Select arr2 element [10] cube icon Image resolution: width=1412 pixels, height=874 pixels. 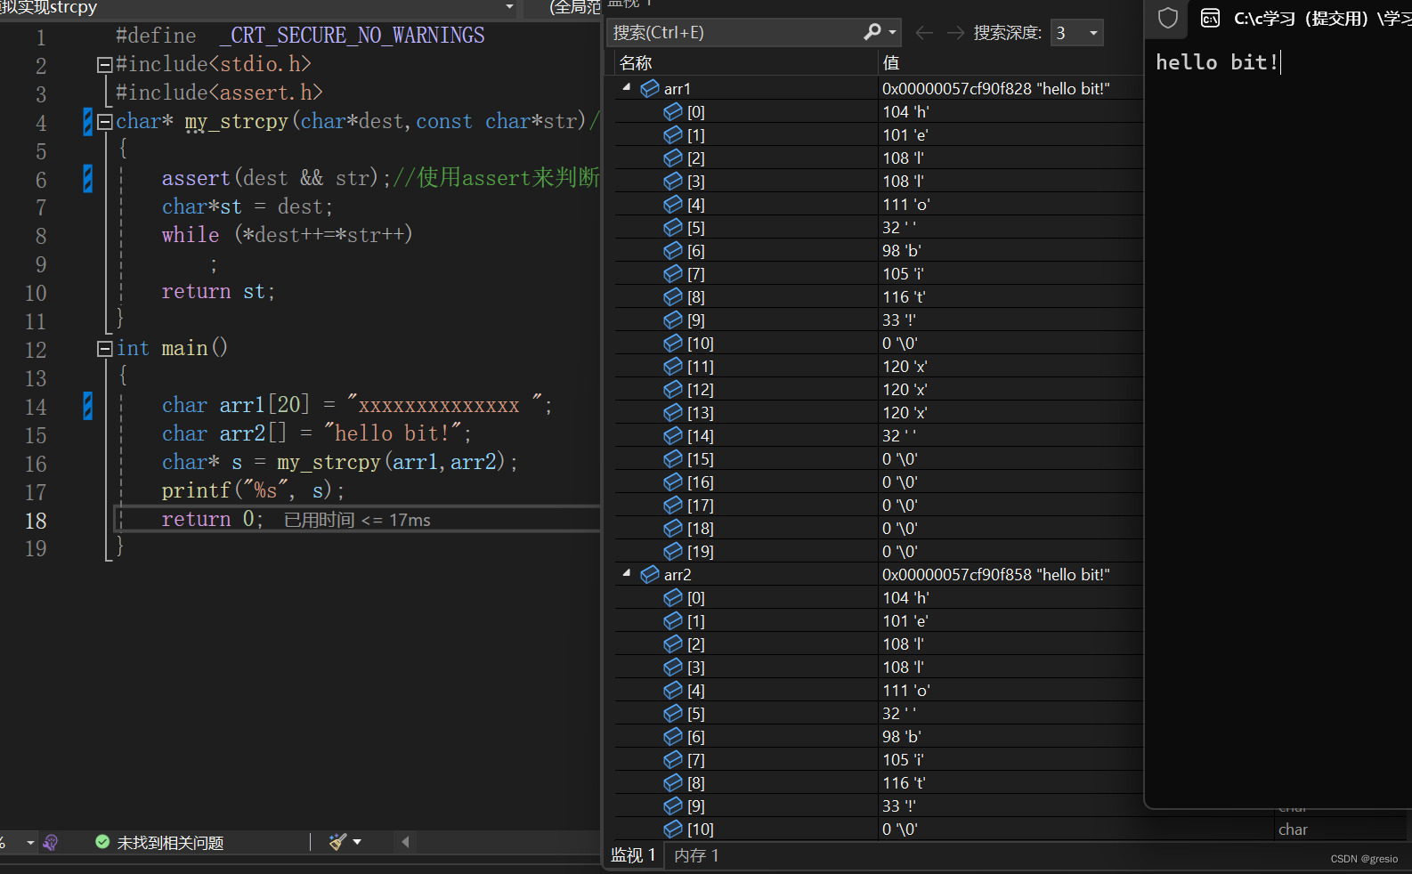coord(673,829)
